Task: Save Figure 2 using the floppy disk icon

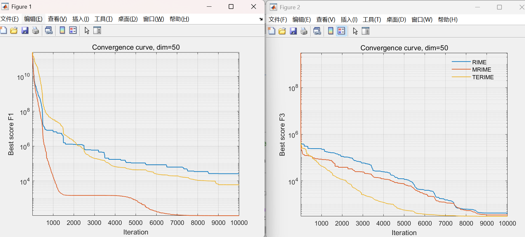Action: [x=293, y=31]
